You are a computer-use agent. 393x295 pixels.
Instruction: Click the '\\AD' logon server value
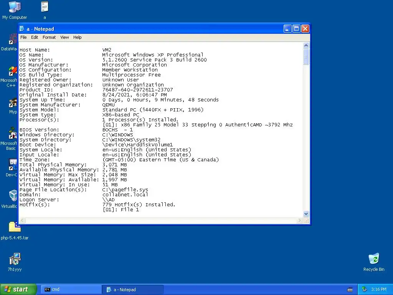pyautogui.click(x=108, y=200)
